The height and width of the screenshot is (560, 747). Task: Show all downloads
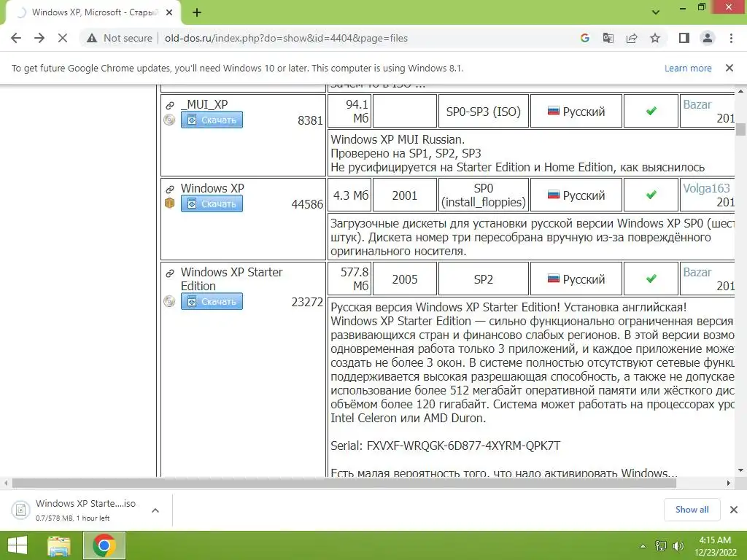coord(692,510)
